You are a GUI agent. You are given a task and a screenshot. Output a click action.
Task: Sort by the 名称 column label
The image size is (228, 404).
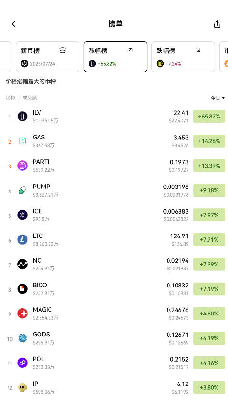[x=10, y=98]
